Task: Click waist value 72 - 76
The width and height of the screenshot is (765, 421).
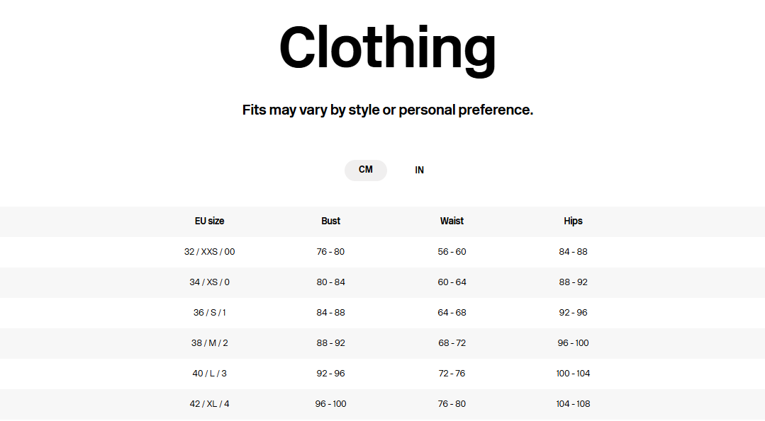Action: (452, 374)
